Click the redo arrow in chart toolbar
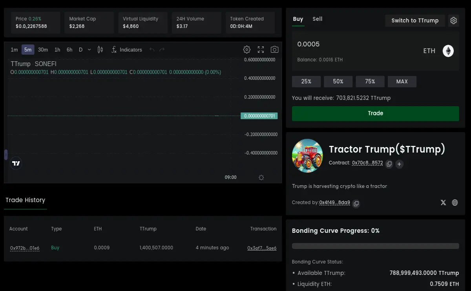The image size is (471, 291). (x=162, y=50)
